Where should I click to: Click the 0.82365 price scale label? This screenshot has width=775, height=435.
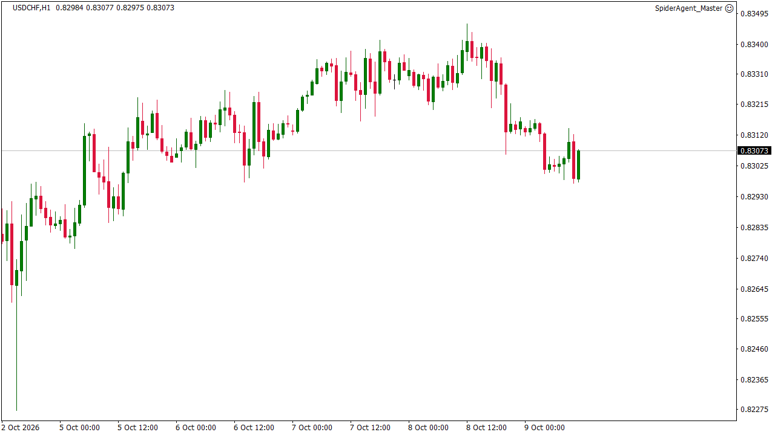click(x=754, y=380)
